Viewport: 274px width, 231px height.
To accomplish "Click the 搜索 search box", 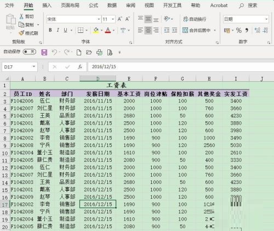I will coord(249,5).
